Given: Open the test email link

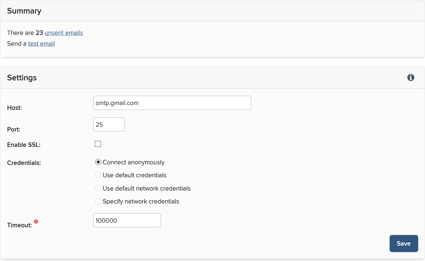Looking at the screenshot, I should pyautogui.click(x=41, y=44).
